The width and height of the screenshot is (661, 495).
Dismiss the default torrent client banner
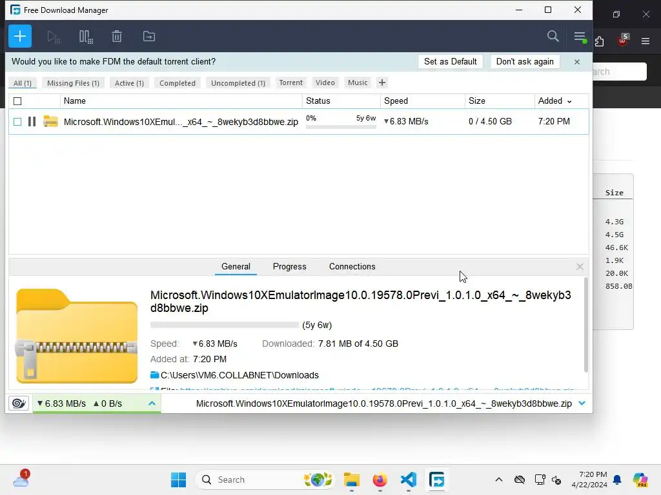[576, 62]
